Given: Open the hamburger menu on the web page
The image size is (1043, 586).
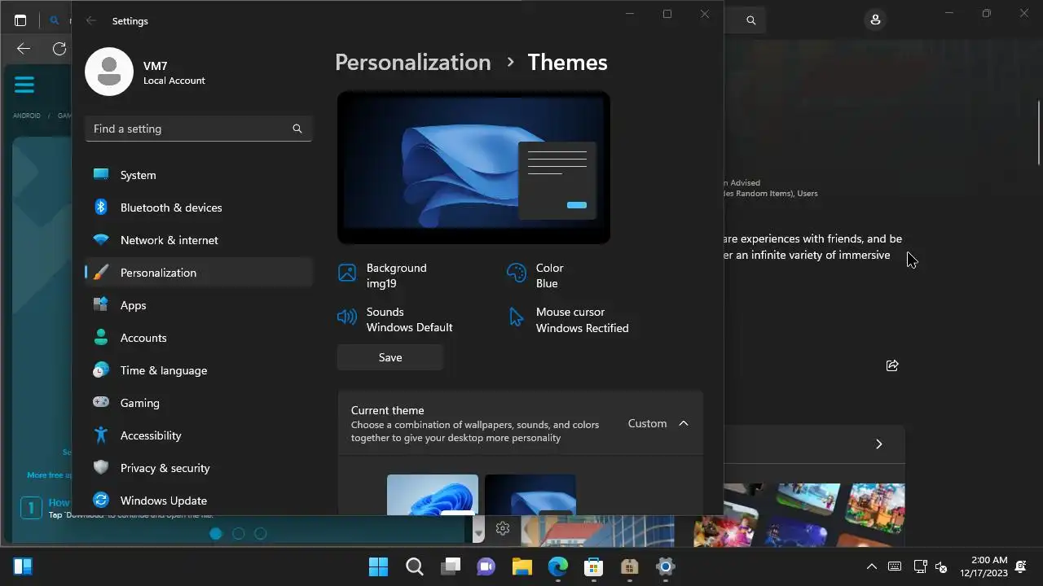Looking at the screenshot, I should 24,85.
